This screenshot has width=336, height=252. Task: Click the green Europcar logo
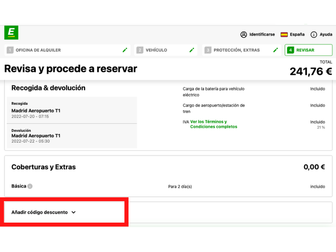[11, 33]
